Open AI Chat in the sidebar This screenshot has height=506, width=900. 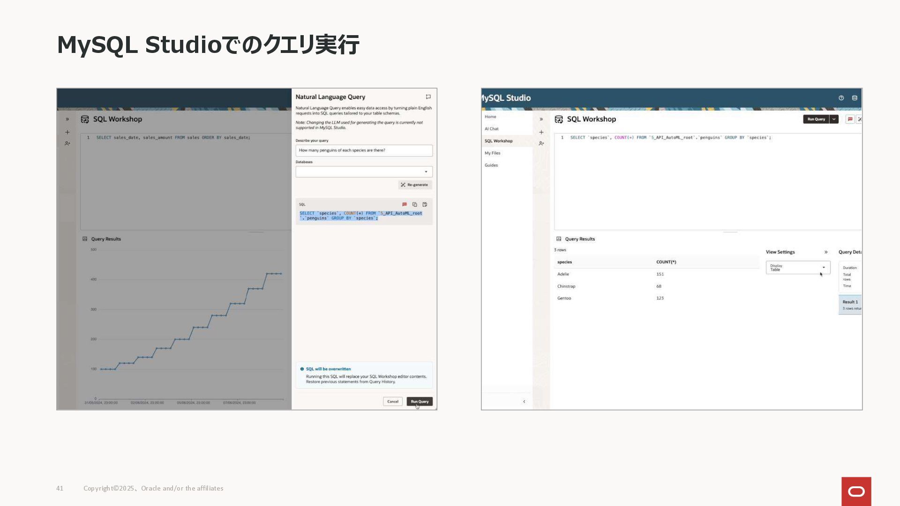[492, 129]
